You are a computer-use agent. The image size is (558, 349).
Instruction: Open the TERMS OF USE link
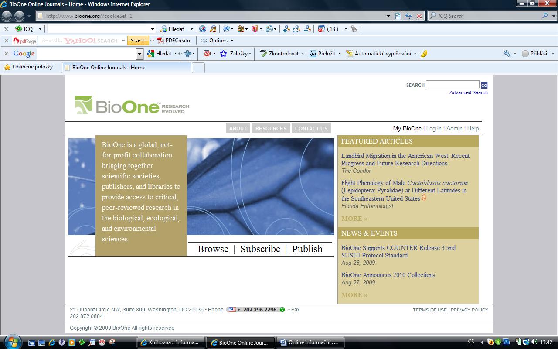430,310
